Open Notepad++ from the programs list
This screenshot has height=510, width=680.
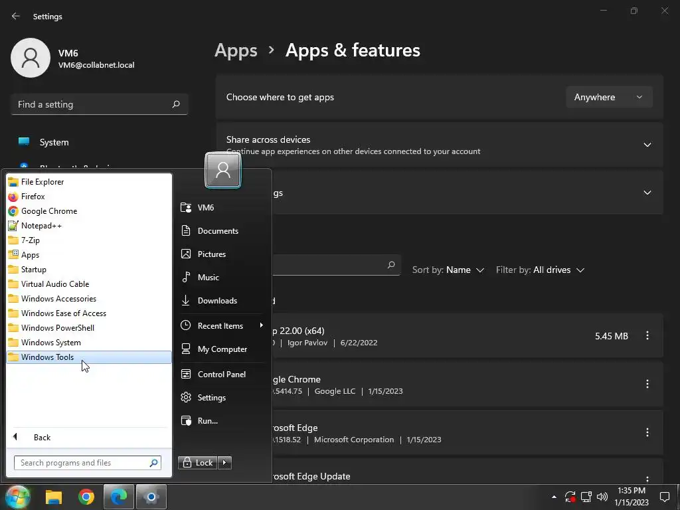pyautogui.click(x=89, y=226)
